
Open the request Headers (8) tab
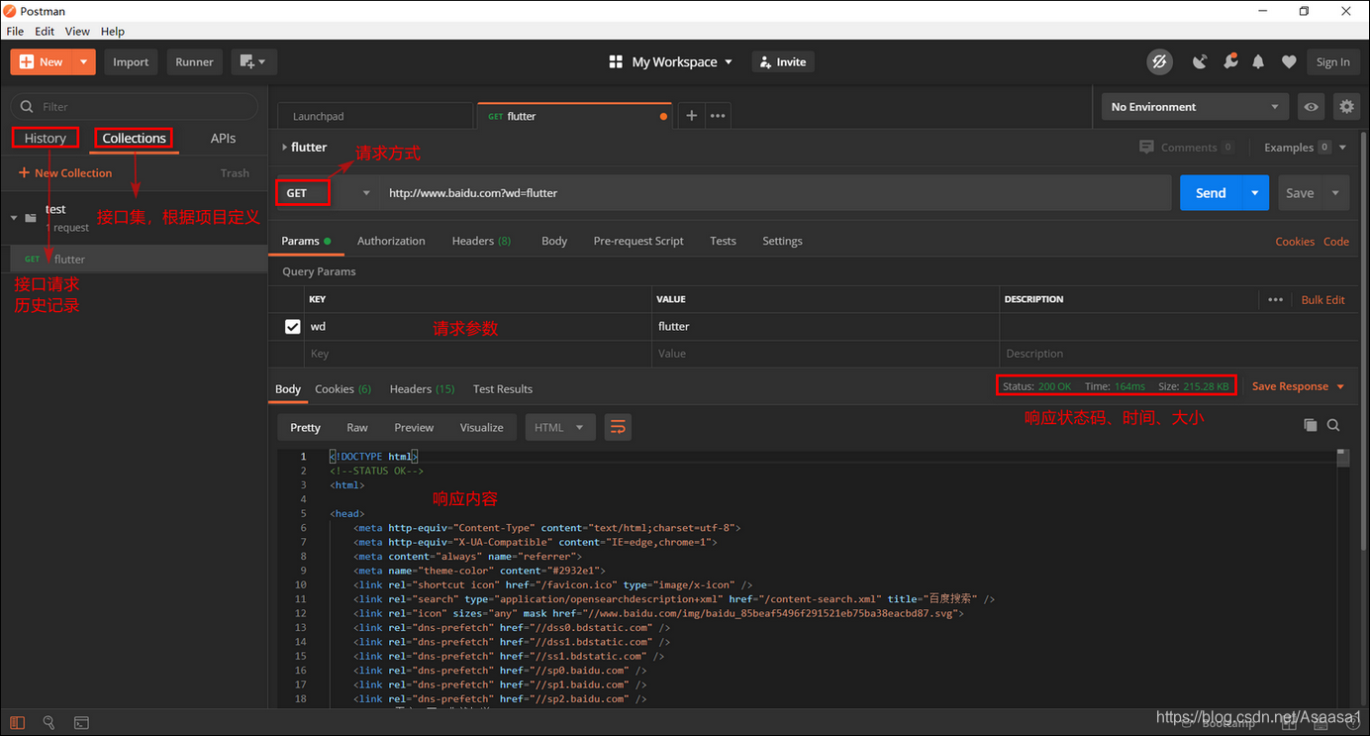481,241
